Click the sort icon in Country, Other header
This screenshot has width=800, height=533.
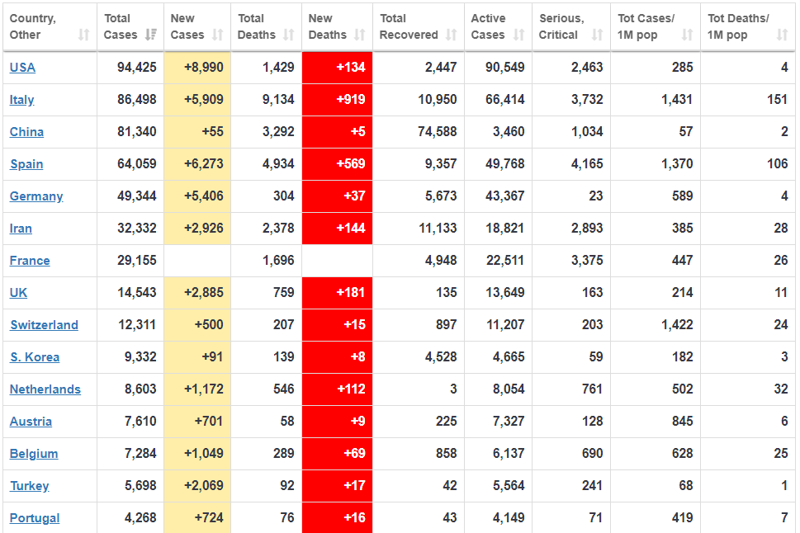83,35
